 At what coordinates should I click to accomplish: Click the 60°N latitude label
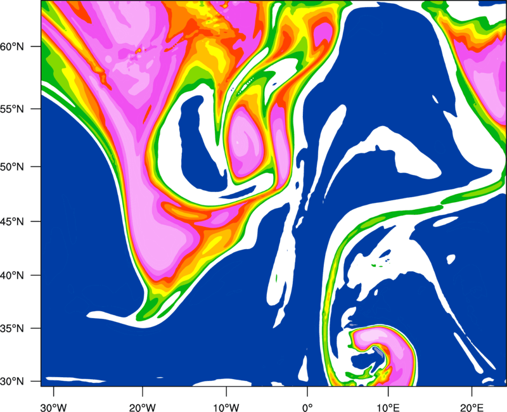(12, 47)
